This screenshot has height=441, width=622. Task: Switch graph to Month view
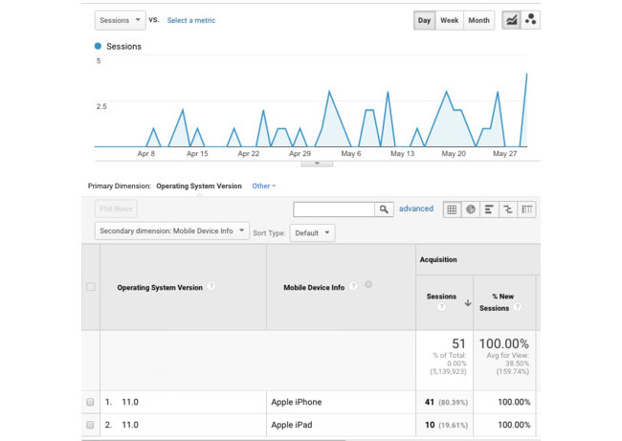pos(478,20)
